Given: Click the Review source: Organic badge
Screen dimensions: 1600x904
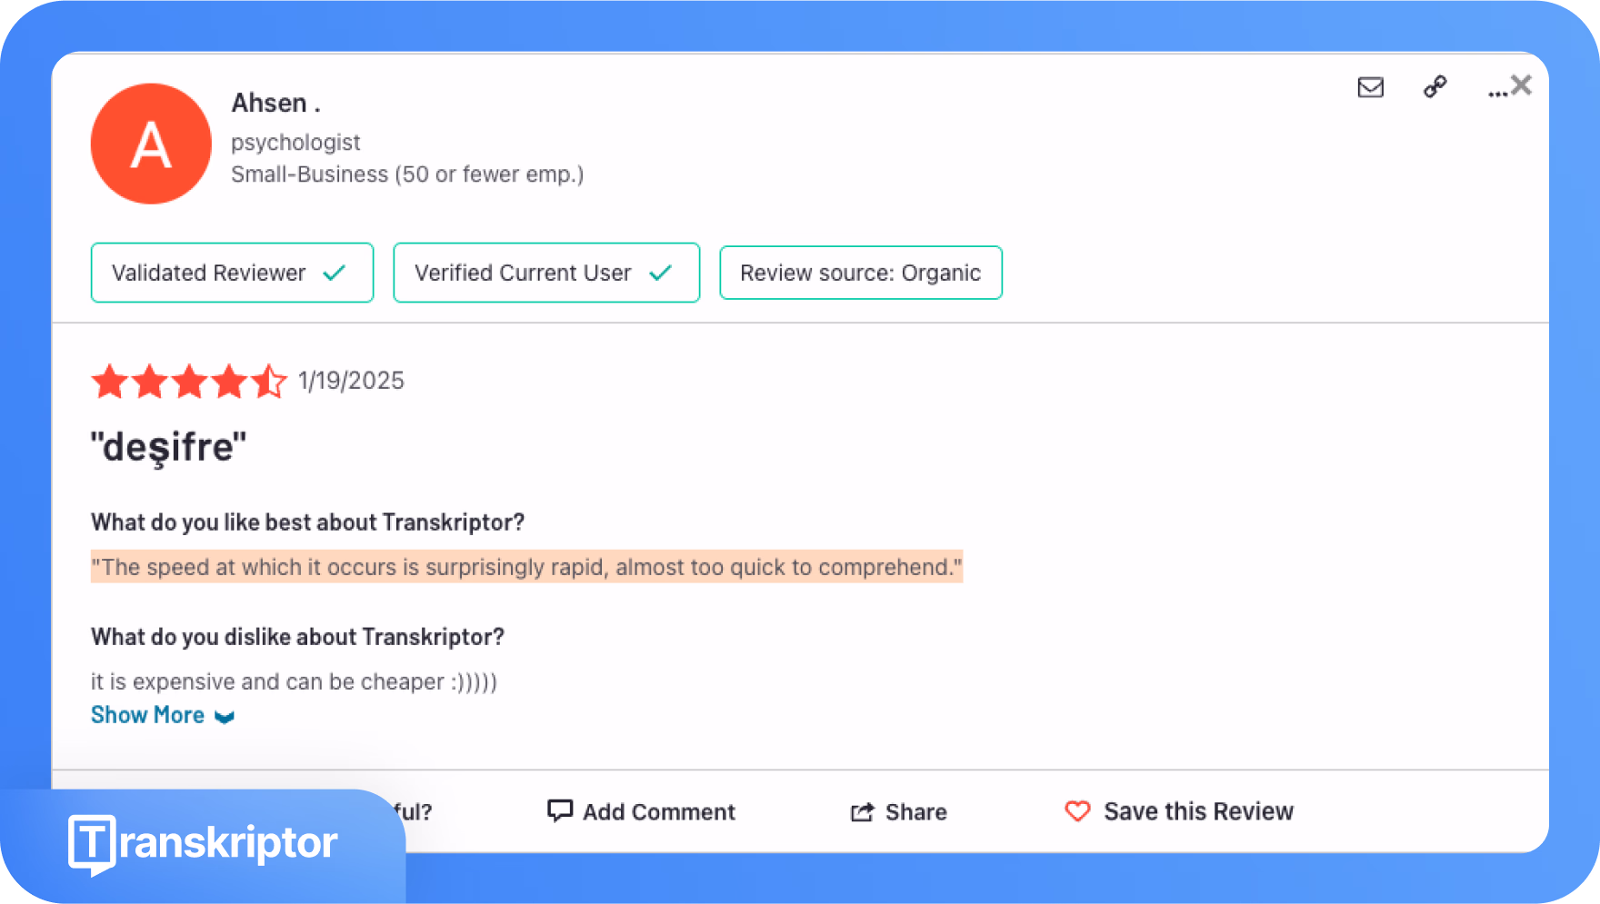Looking at the screenshot, I should (x=861, y=273).
